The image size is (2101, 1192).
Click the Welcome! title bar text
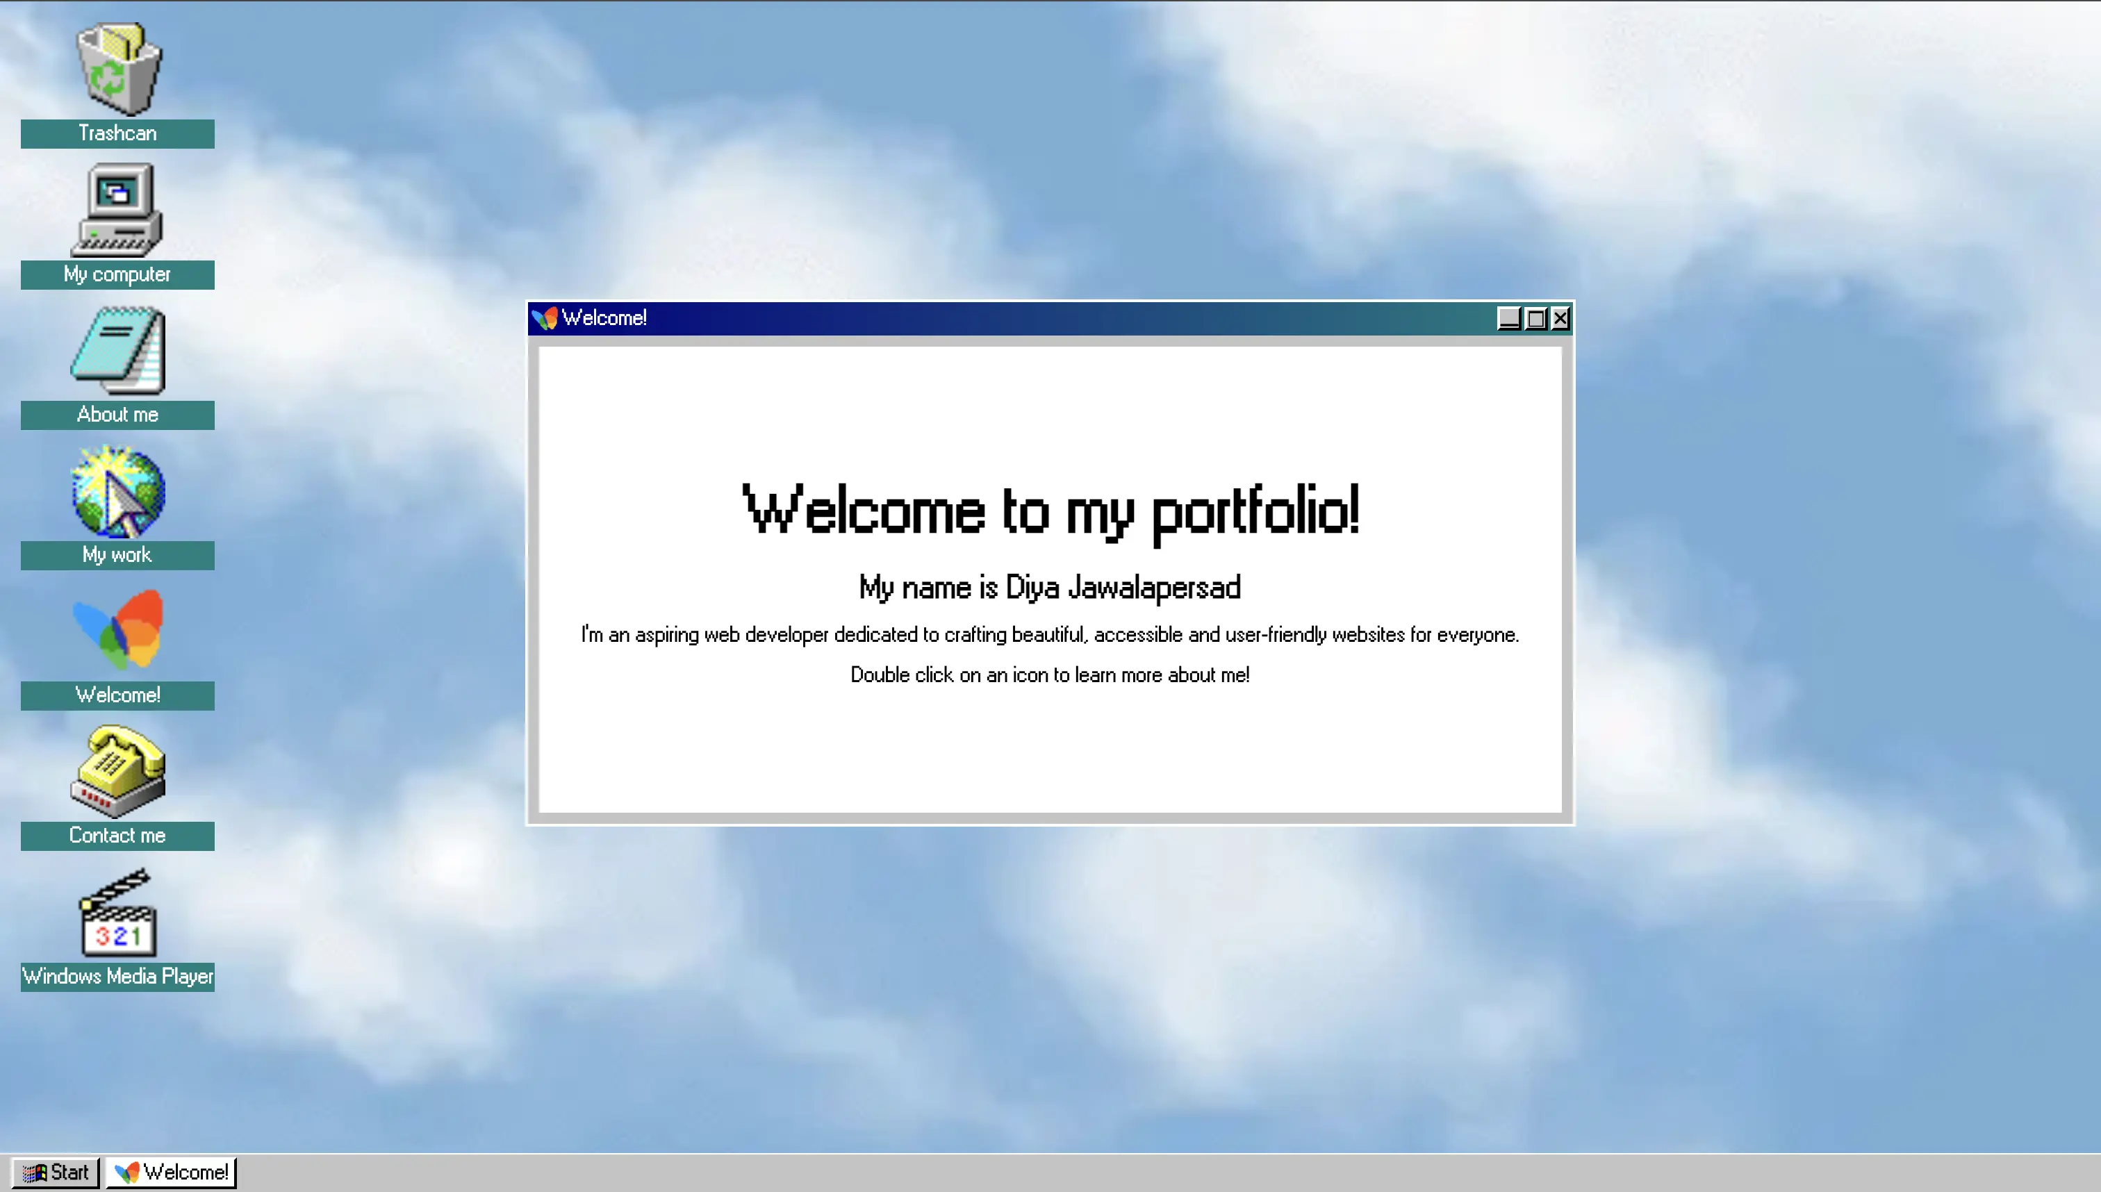click(605, 317)
